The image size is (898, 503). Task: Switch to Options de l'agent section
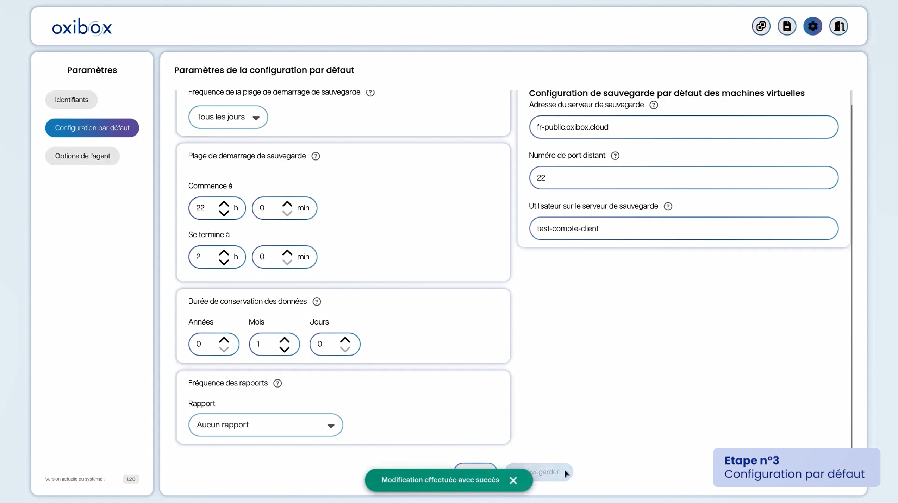pos(83,156)
